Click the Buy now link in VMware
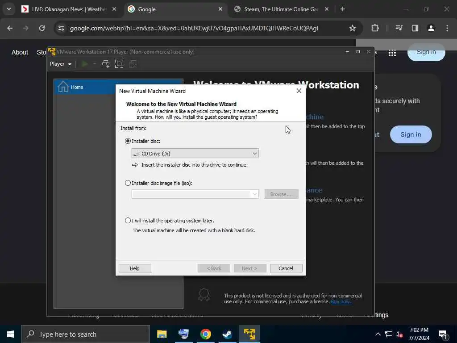457x343 pixels. coord(341,301)
